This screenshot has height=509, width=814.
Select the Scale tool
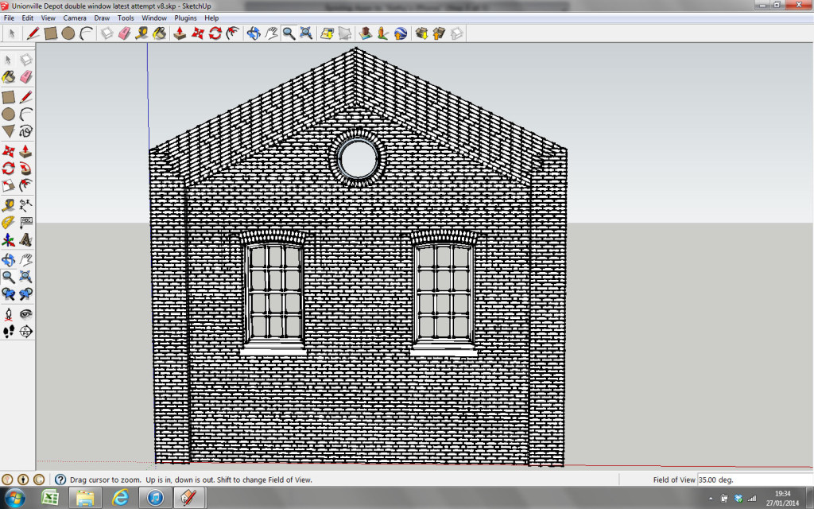[8, 185]
